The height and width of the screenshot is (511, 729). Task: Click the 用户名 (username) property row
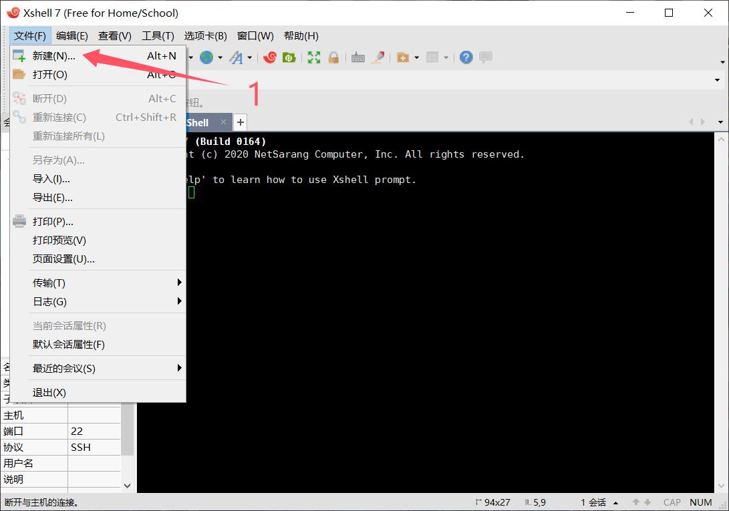[61, 464]
